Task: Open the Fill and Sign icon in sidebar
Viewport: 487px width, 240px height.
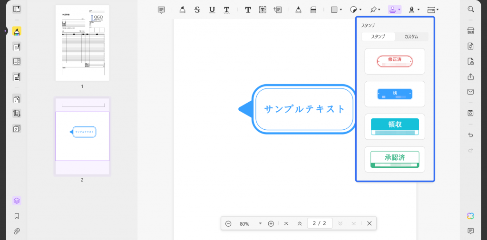Action: 17,77
